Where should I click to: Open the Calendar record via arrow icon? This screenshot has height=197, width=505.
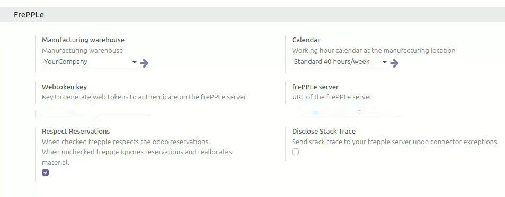[x=394, y=63]
